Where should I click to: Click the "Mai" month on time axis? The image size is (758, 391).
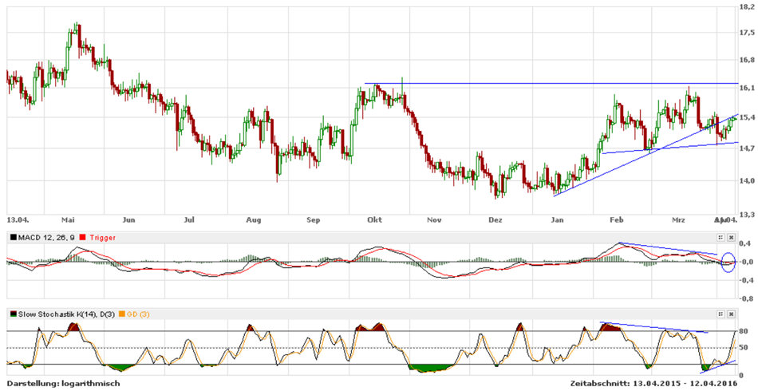click(x=69, y=219)
